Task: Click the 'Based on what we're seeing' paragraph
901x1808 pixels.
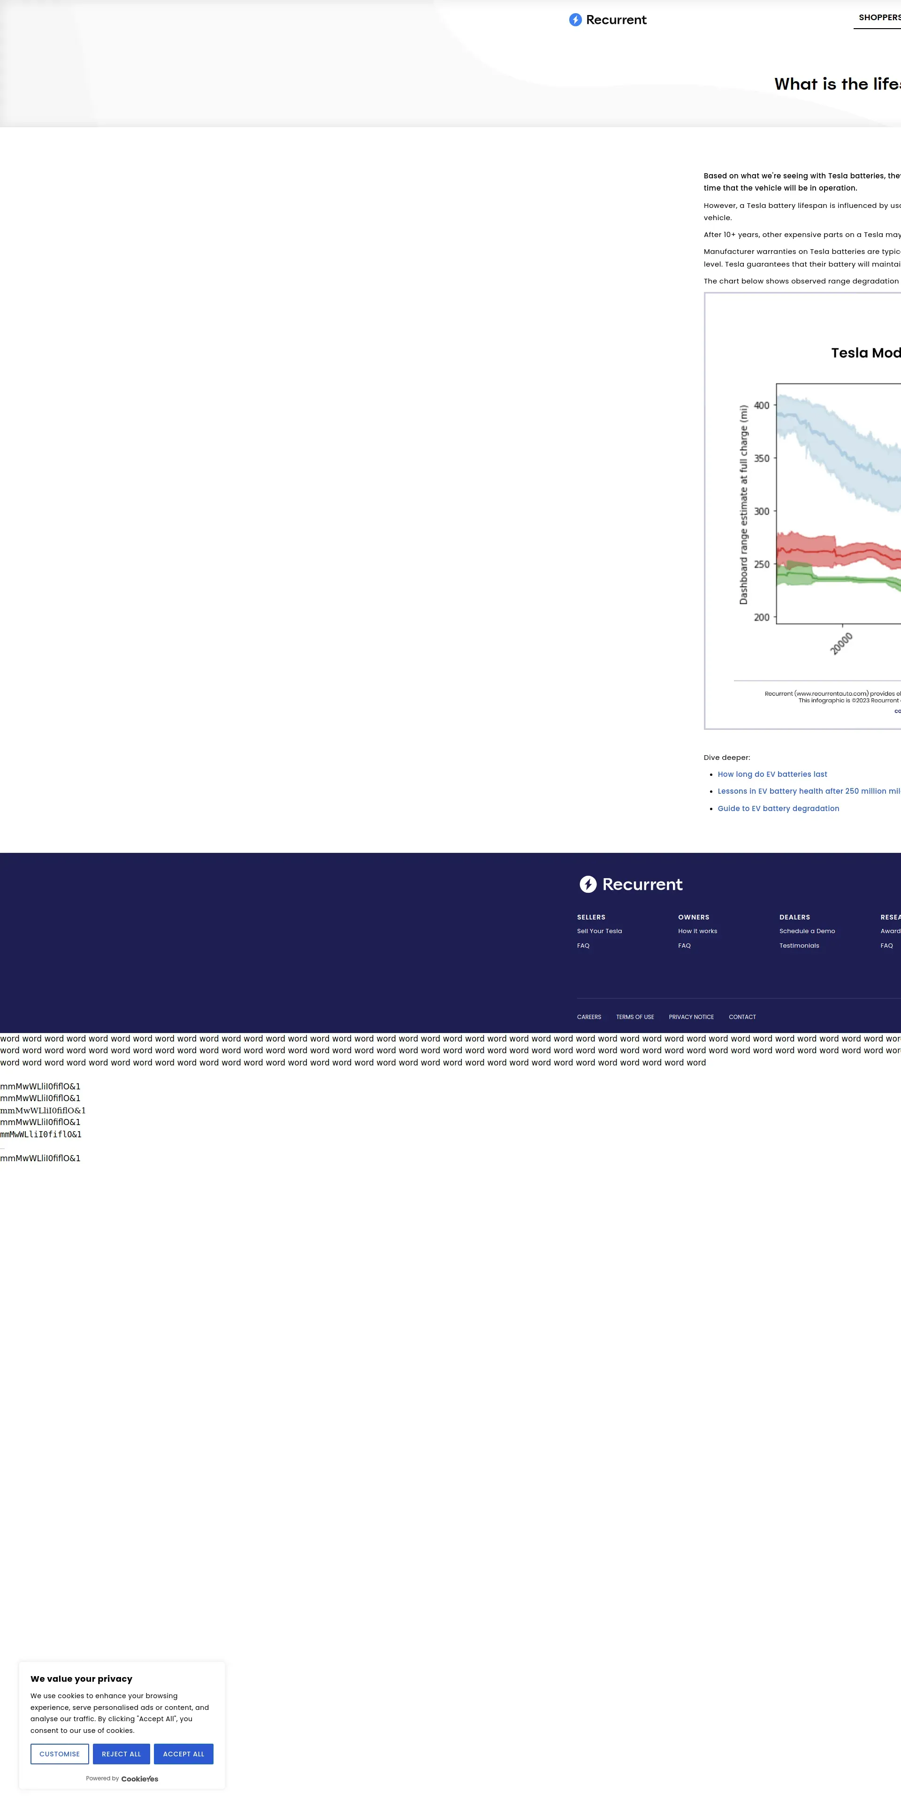Action: click(802, 182)
